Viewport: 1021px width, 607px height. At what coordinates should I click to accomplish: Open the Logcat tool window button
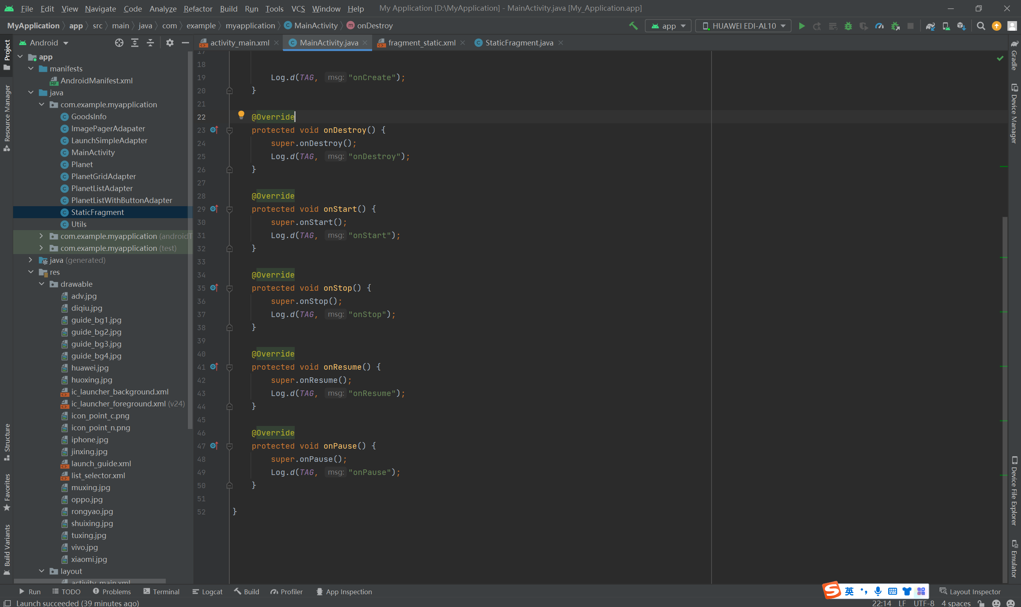[x=207, y=591]
